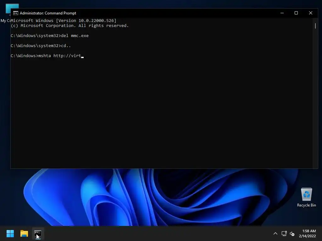The image size is (322, 241).
Task: Click the Command Prompt title bar icon
Action: tap(16, 13)
